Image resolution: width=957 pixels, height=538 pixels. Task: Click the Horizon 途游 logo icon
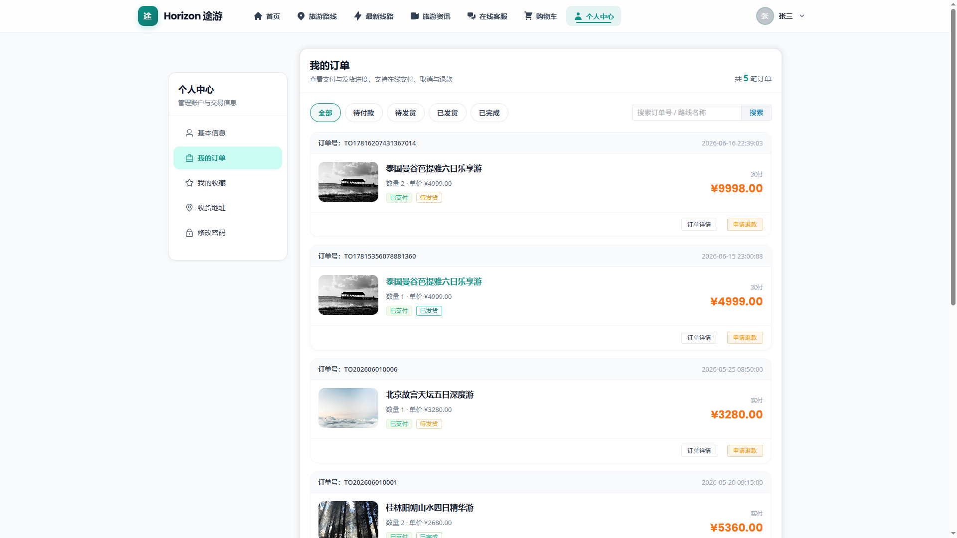(x=148, y=16)
